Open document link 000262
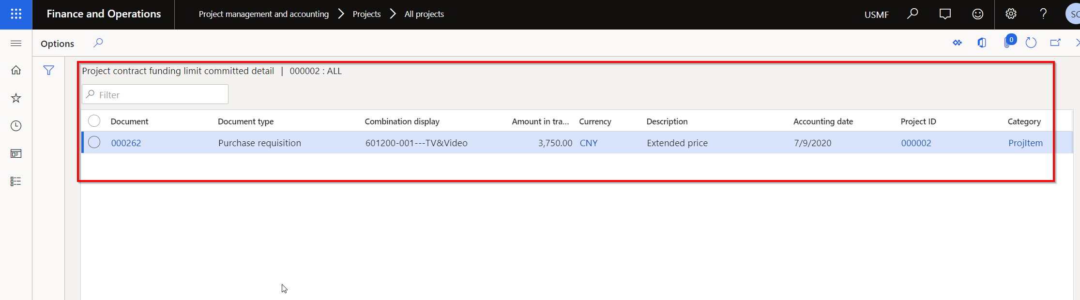 pos(126,143)
